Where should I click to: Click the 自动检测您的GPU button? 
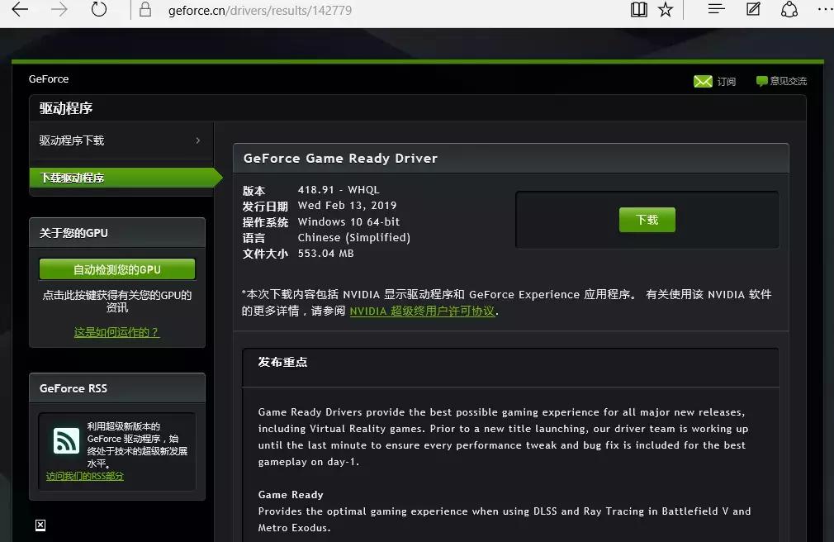[x=116, y=269]
